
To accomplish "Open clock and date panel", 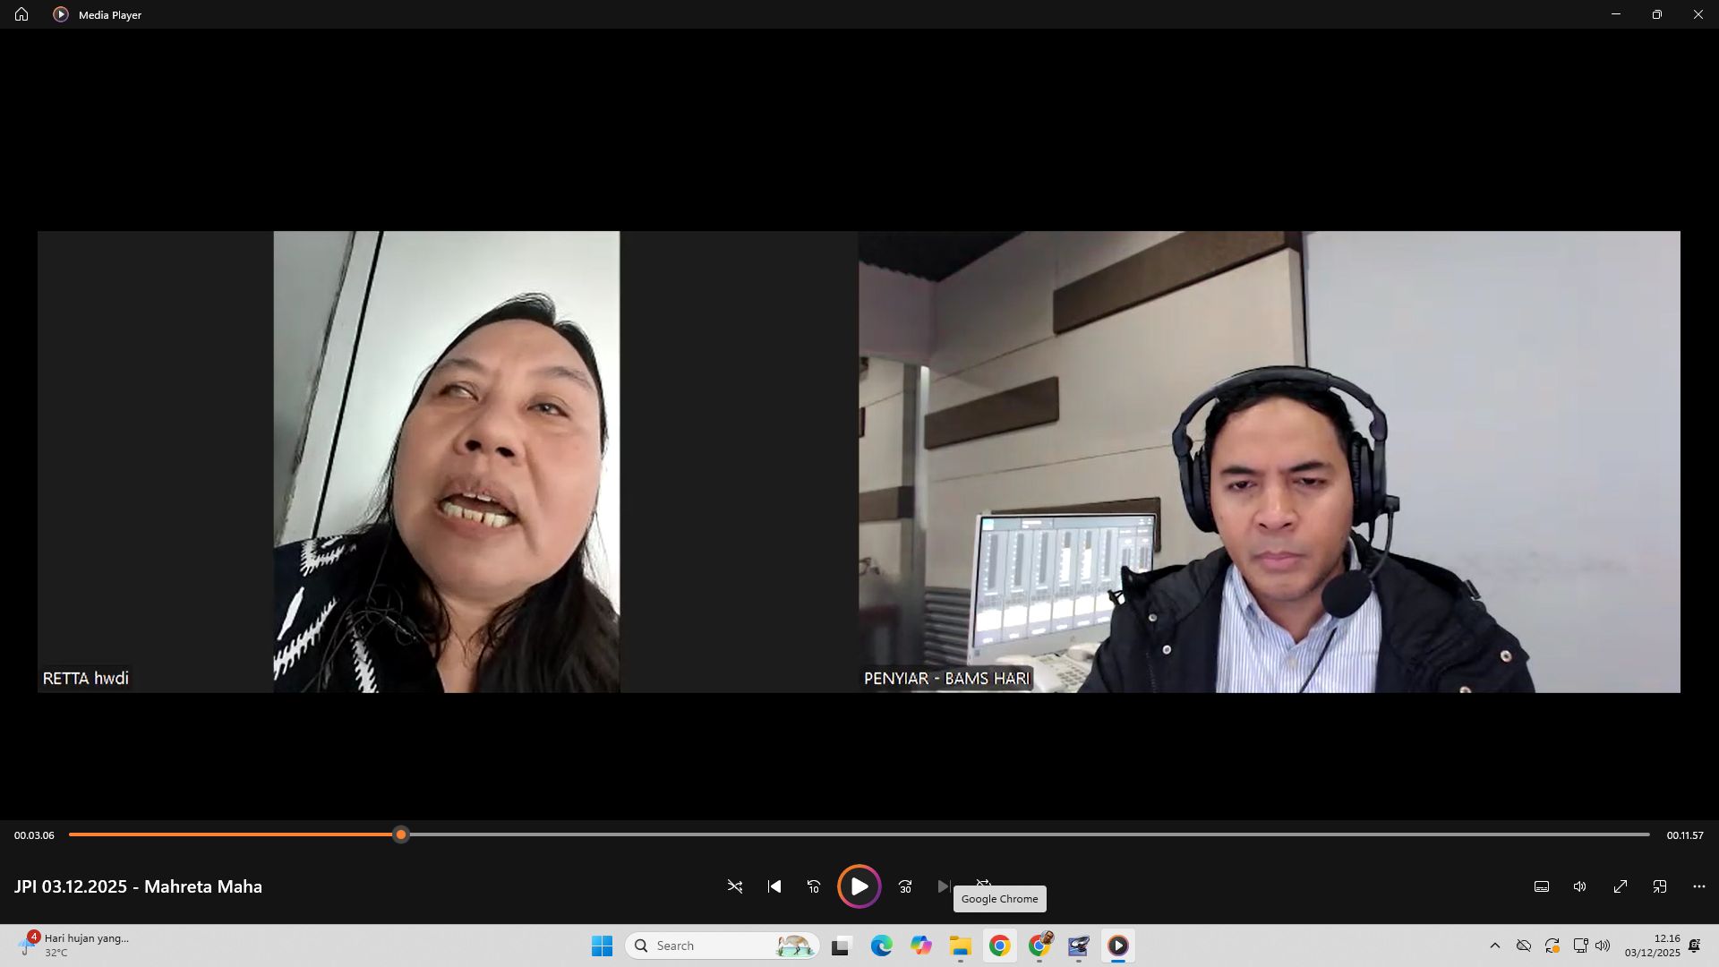I will click(x=1652, y=946).
